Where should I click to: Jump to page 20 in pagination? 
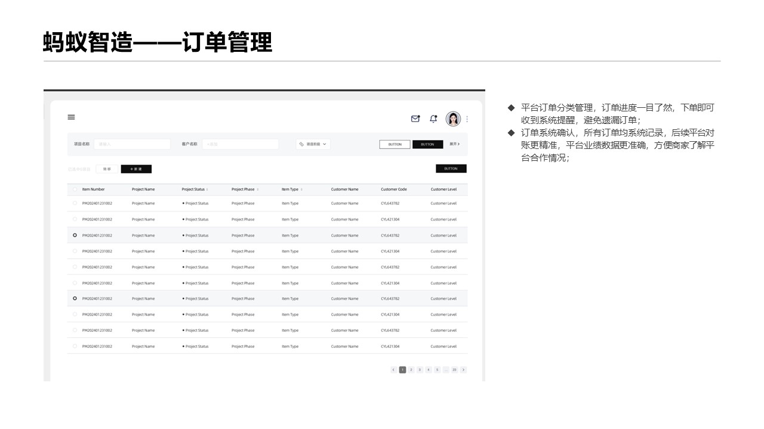pos(454,370)
